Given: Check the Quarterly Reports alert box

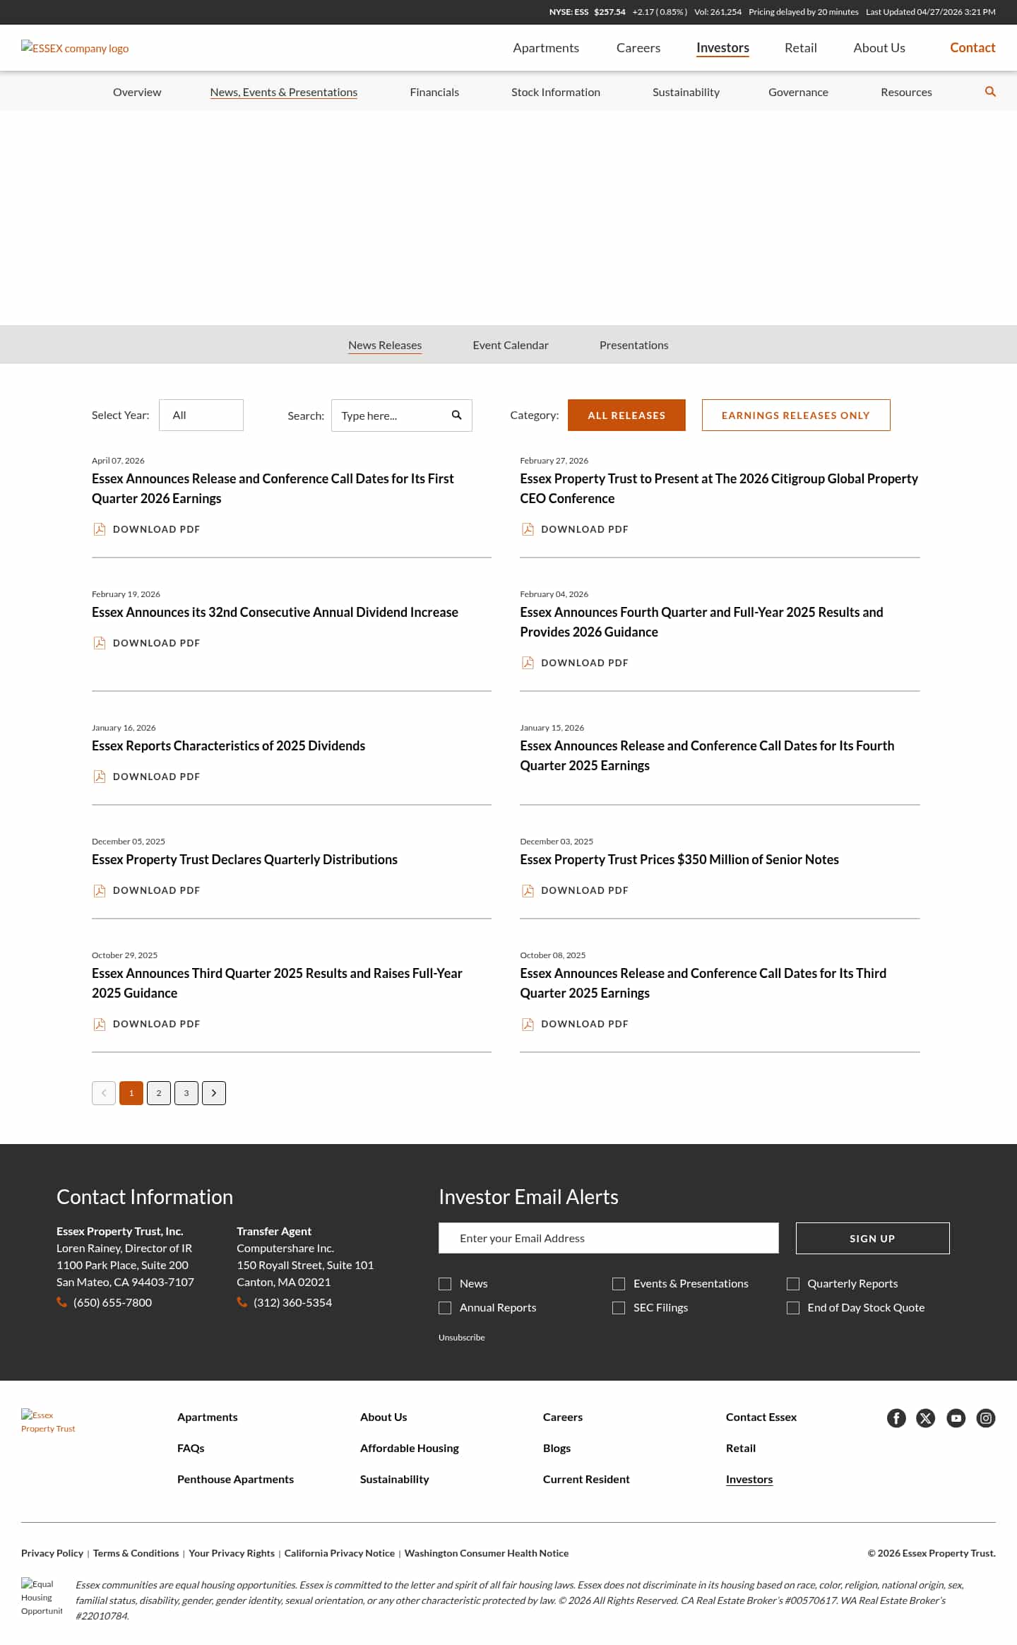Looking at the screenshot, I should coord(793,1284).
